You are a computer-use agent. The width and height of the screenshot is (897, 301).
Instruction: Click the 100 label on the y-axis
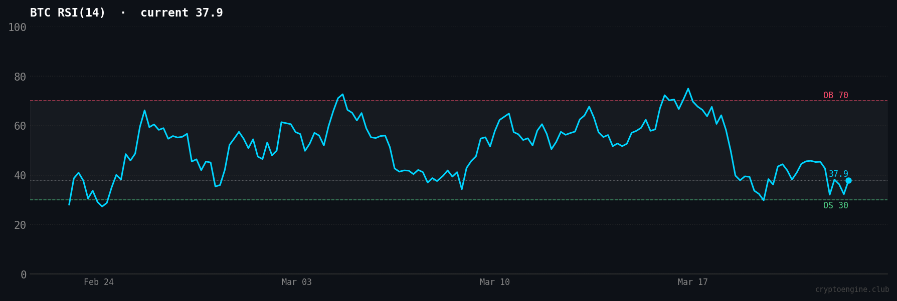[17, 28]
